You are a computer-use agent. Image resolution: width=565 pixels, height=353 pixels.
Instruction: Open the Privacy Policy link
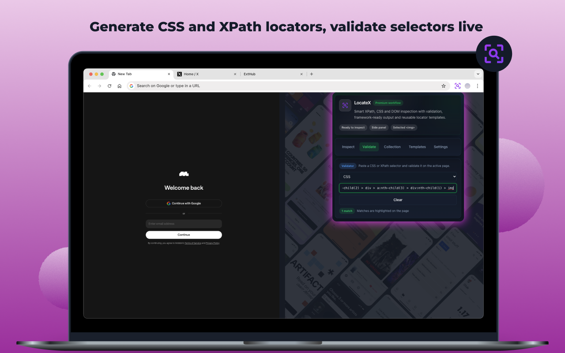pyautogui.click(x=212, y=243)
